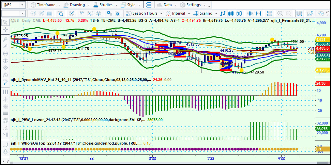Click the chart with plus icon
The width and height of the screenshot is (331, 165).
(x=310, y=14)
